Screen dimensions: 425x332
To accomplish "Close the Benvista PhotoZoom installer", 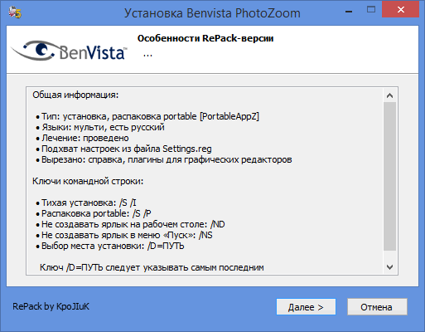I will point(400,10).
